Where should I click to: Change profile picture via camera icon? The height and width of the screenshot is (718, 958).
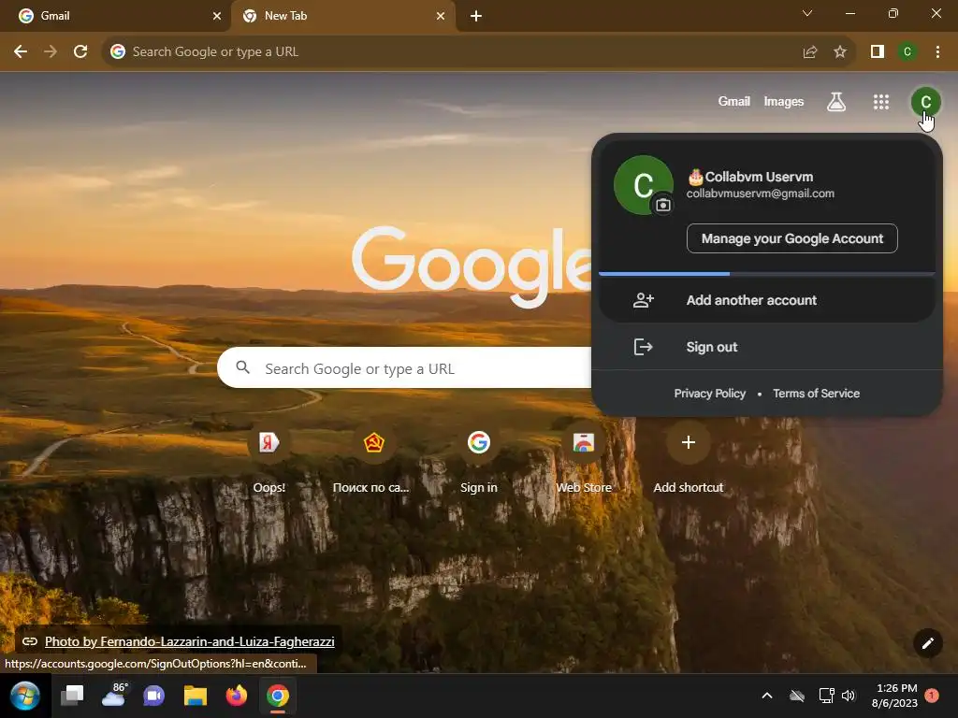coord(663,205)
